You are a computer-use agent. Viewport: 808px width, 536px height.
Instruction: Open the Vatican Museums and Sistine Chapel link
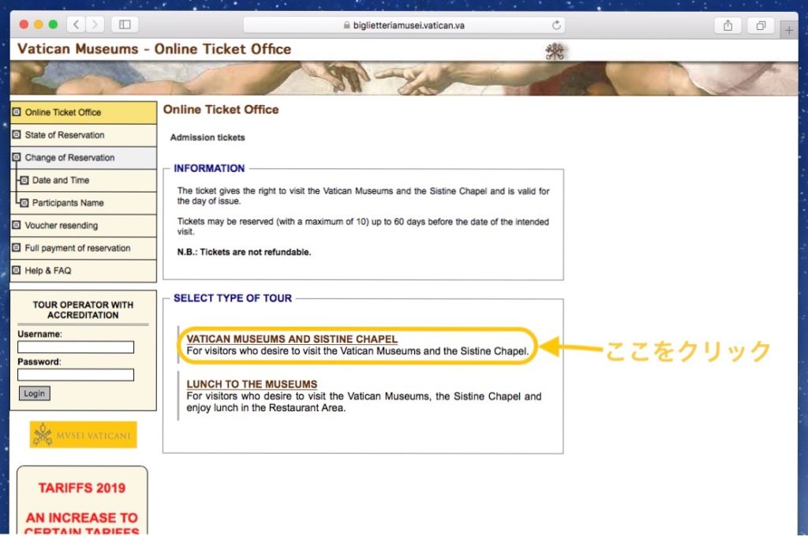[292, 339]
